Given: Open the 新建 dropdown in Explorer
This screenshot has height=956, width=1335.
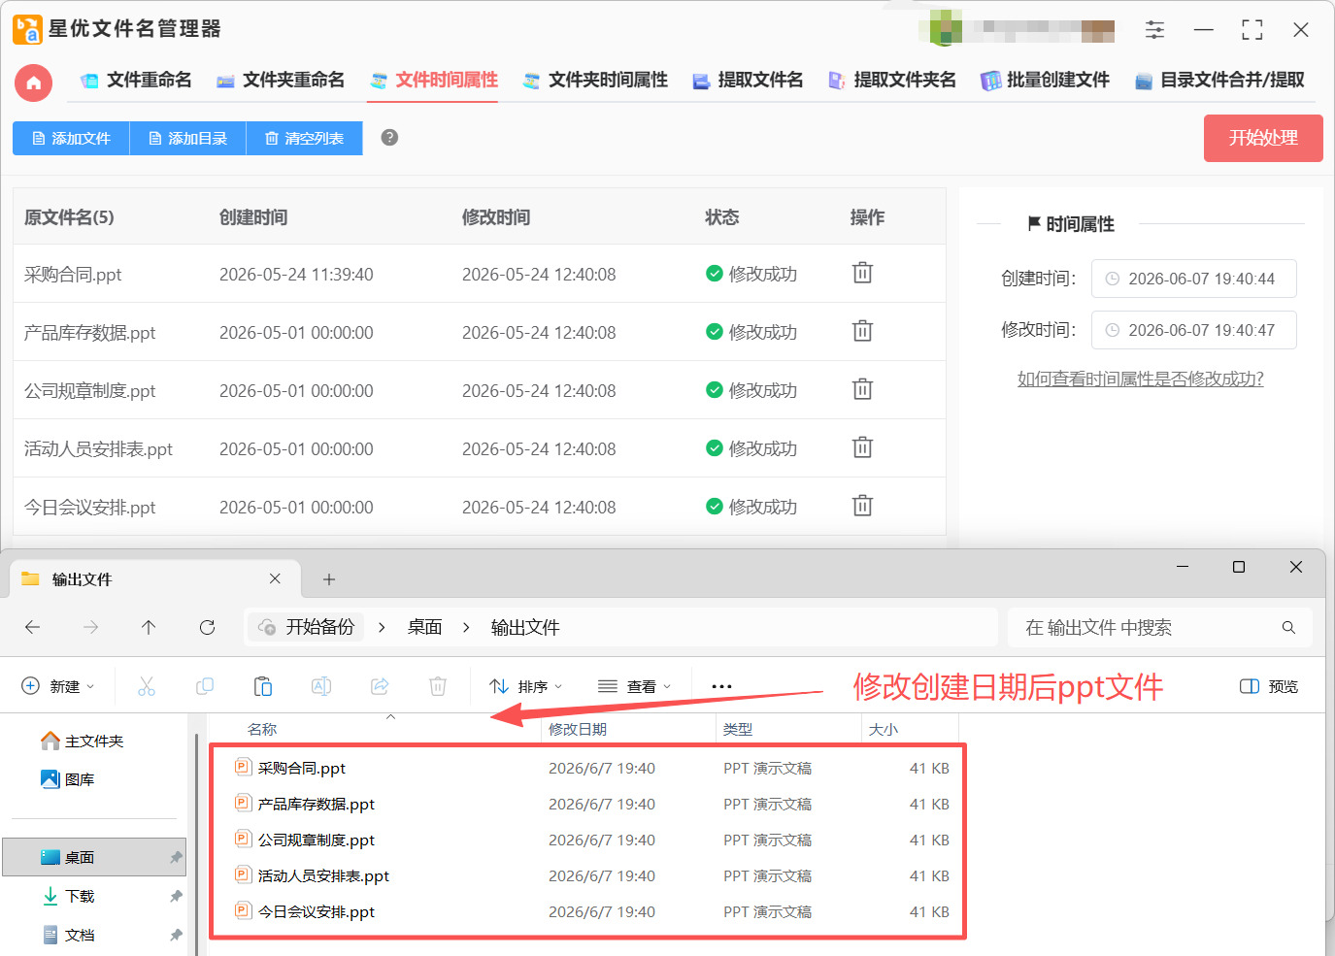Looking at the screenshot, I should pos(58,686).
